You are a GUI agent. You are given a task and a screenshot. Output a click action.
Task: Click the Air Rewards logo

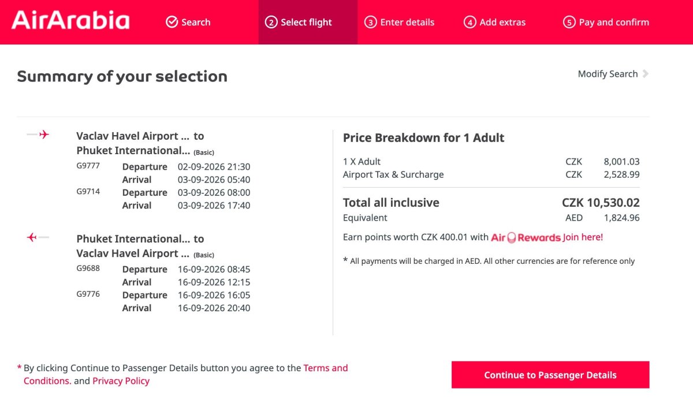(x=526, y=237)
